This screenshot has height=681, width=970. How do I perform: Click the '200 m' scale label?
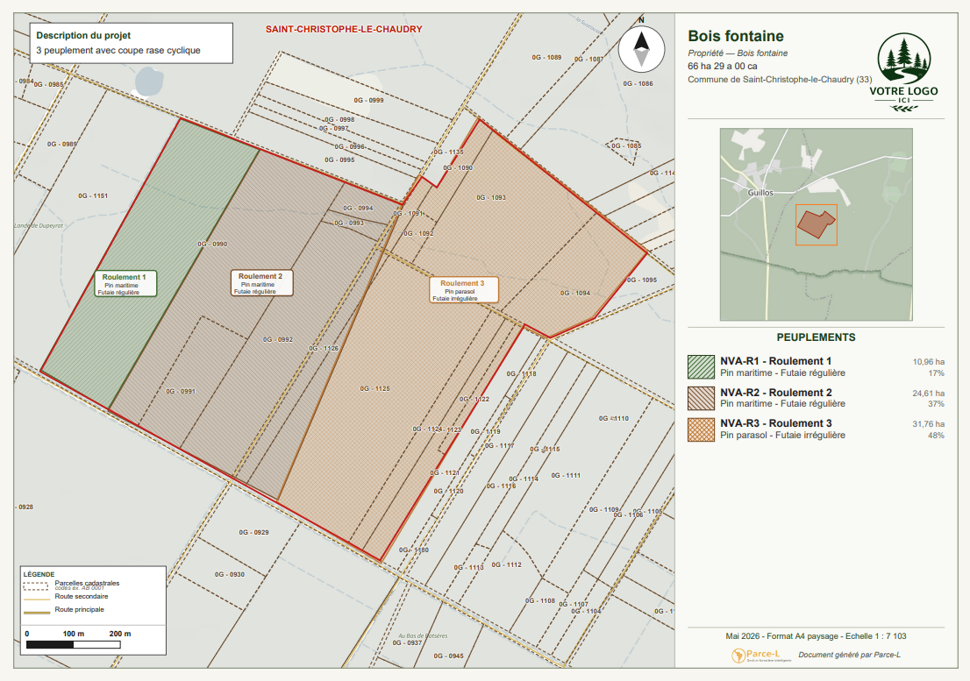click(120, 634)
